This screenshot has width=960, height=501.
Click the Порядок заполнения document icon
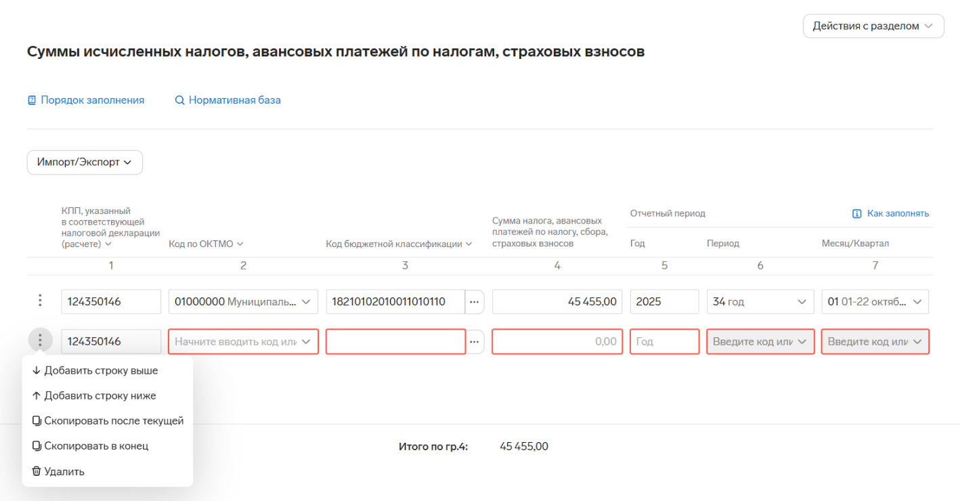point(31,100)
